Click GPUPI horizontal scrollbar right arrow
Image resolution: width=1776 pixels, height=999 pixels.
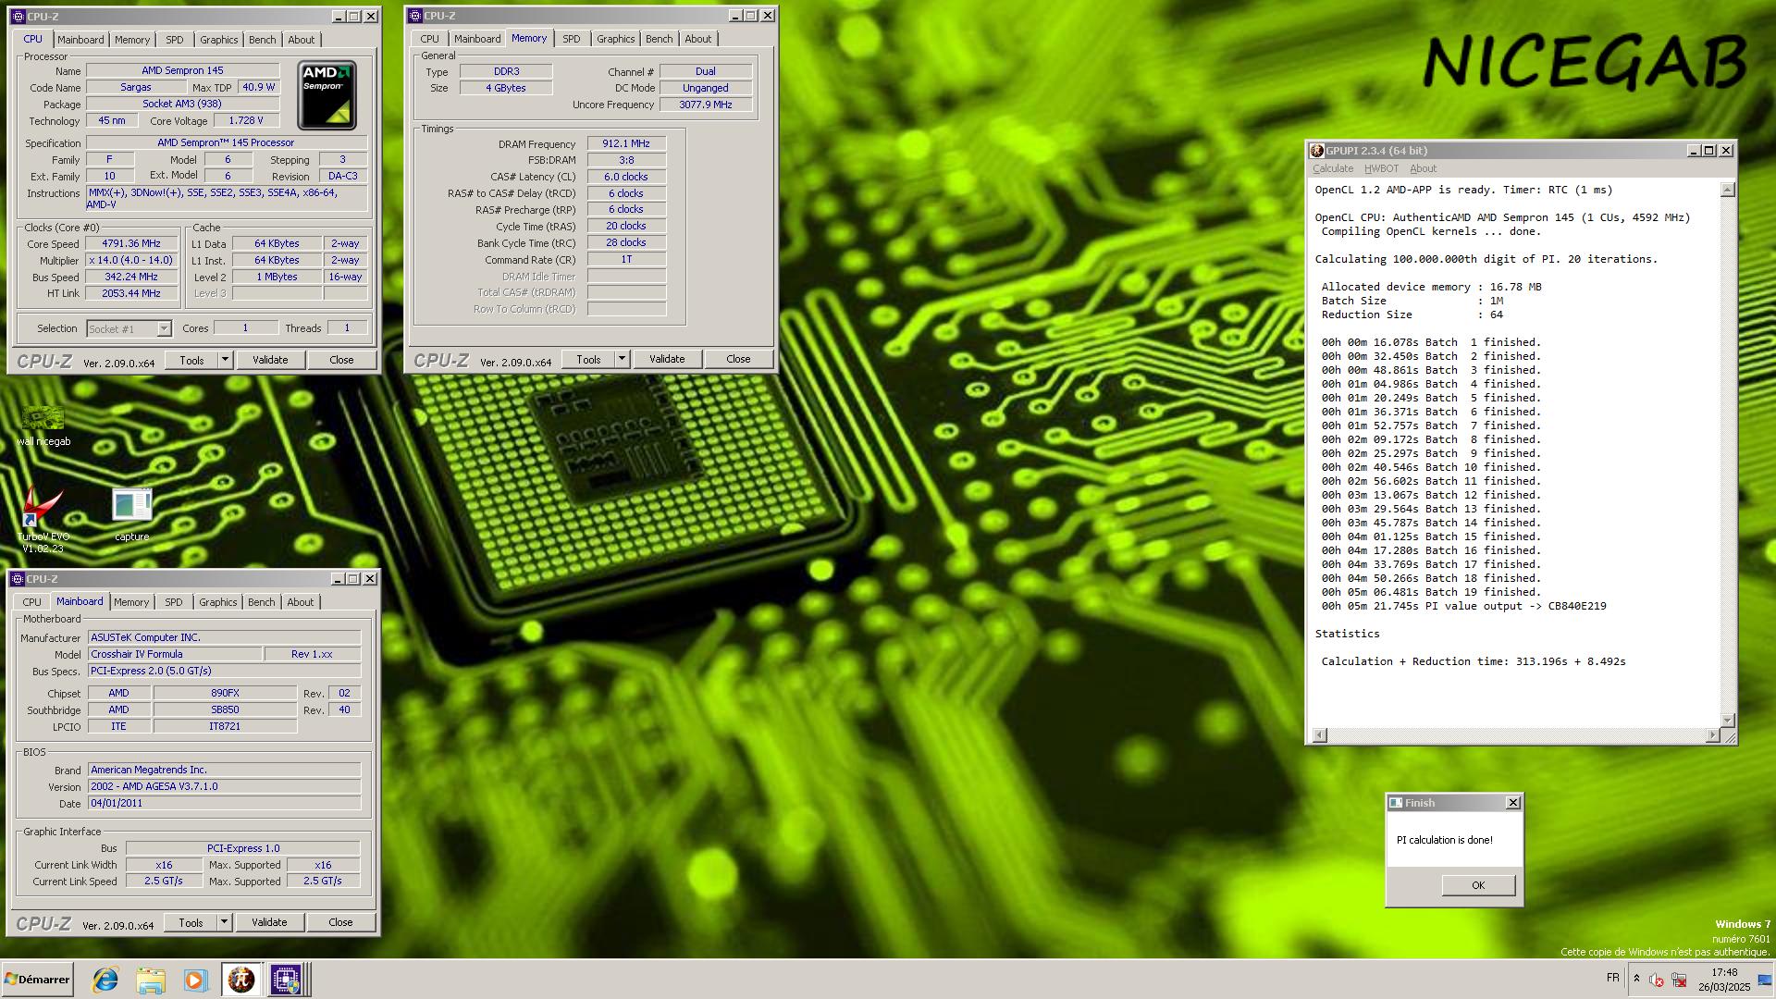tap(1712, 735)
